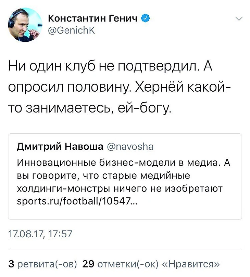This screenshot has height=277, width=250.
Task: Click the tweet date below the quote
Action: 39,234
